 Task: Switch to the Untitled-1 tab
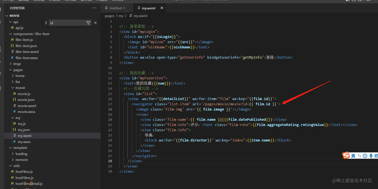pyautogui.click(x=117, y=8)
